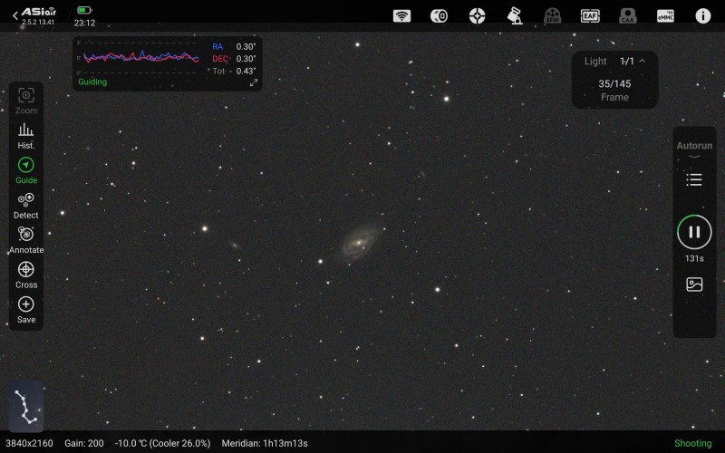Open the guide scope crosshair settings icon
Viewport: 725px width, 453px height.
477,16
